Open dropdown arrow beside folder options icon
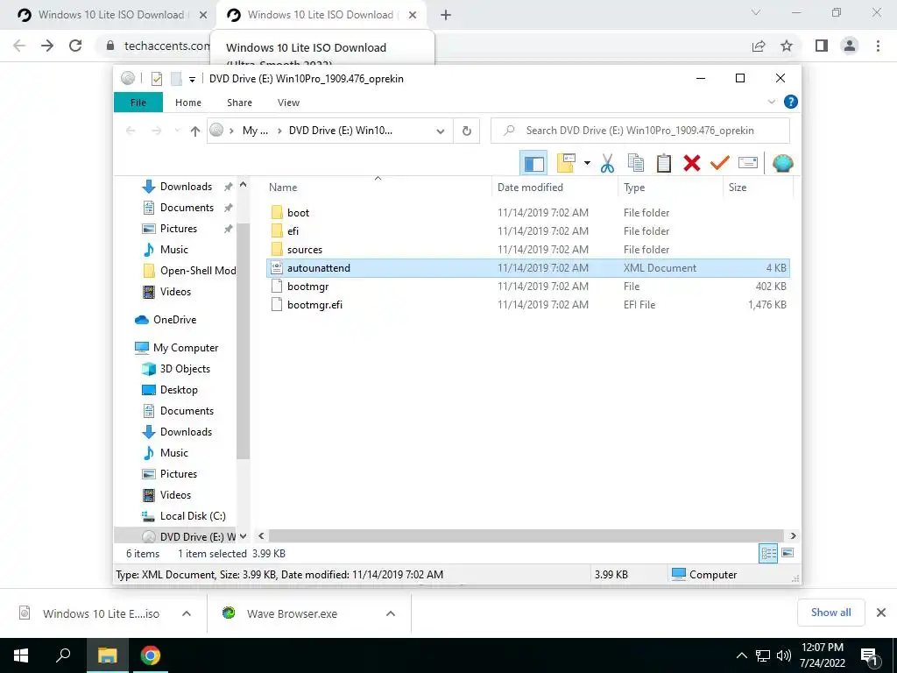 point(587,163)
